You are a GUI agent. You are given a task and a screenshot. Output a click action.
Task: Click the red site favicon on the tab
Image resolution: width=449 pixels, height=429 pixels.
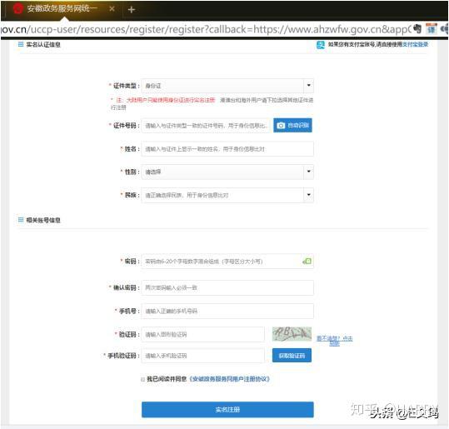[18, 9]
